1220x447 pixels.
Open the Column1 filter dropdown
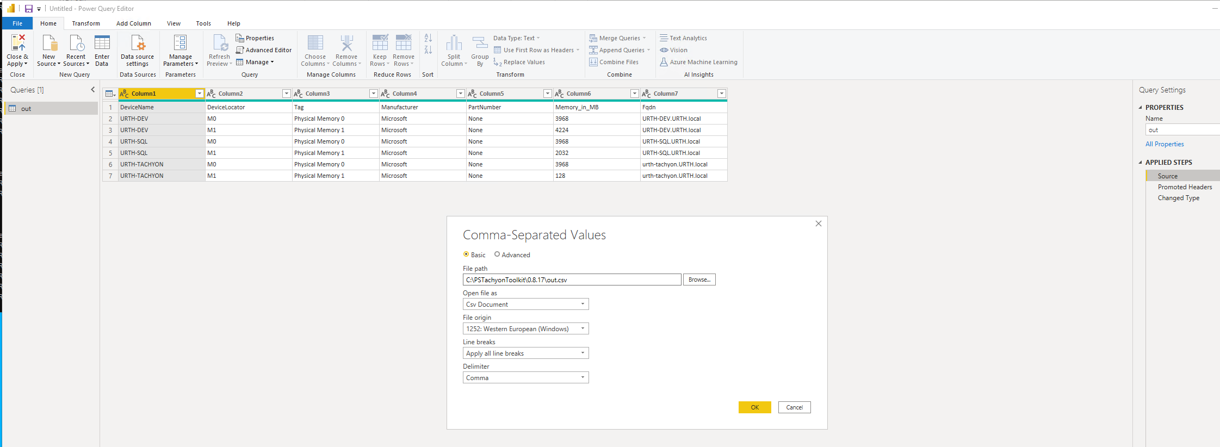(200, 94)
